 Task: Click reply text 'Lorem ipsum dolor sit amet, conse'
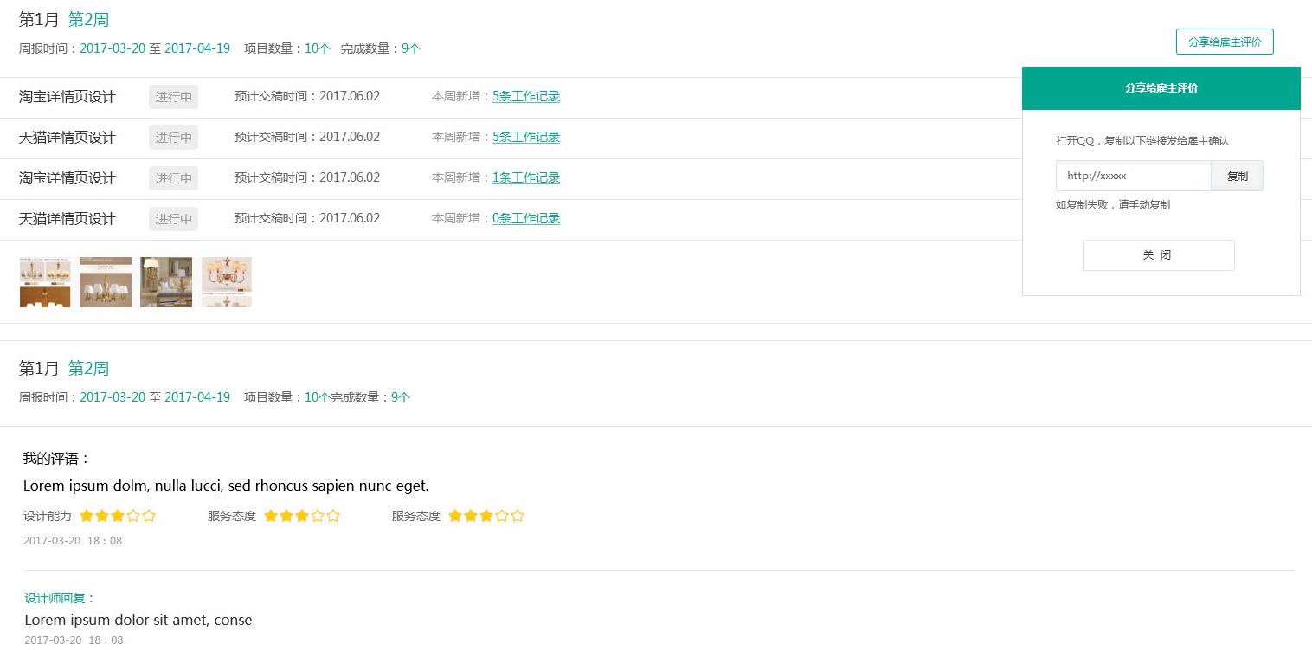click(x=138, y=620)
